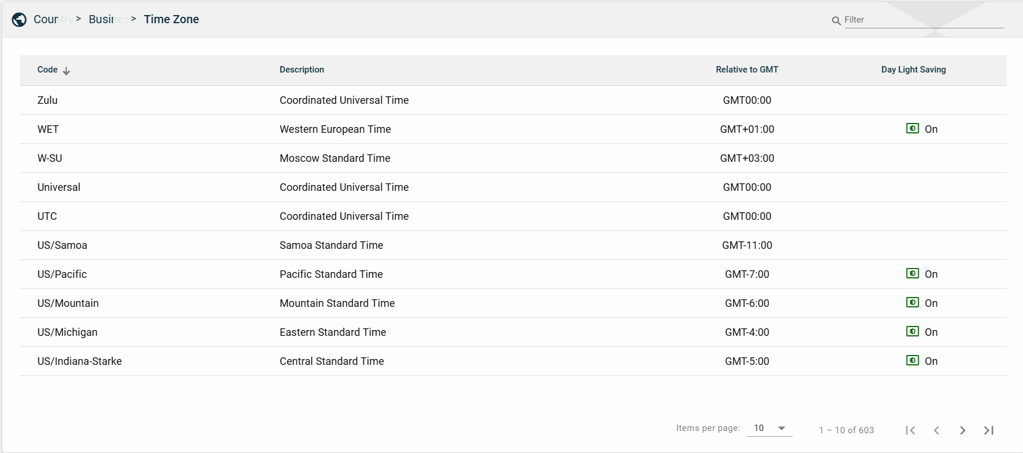Click the globe icon in the breadcrumb
The width and height of the screenshot is (1023, 453).
pyautogui.click(x=19, y=20)
